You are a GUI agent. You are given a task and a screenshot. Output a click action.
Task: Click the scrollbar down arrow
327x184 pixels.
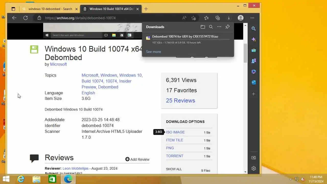(x=245, y=172)
